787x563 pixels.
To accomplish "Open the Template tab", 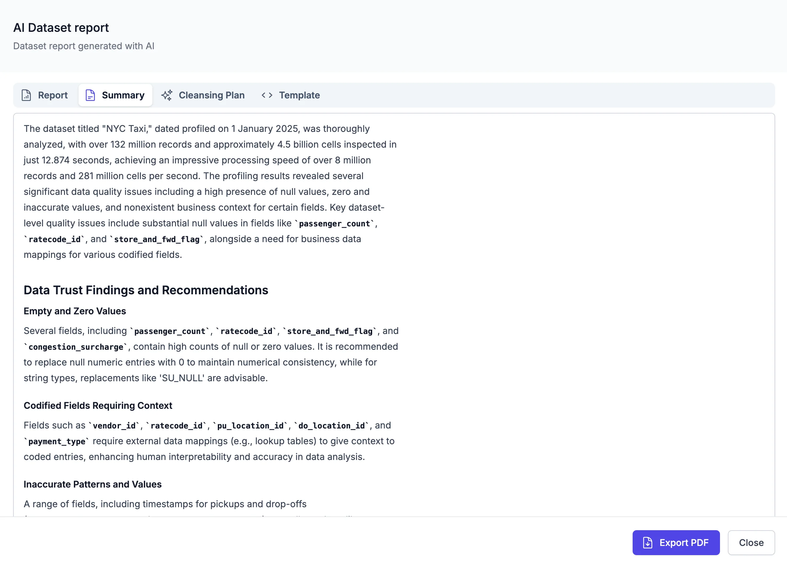I will (299, 95).
